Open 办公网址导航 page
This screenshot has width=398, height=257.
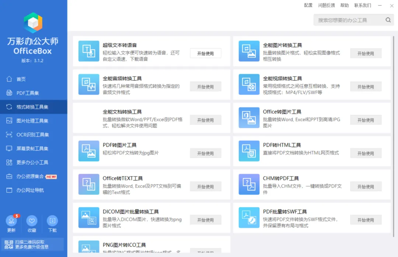pyautogui.click(x=34, y=190)
